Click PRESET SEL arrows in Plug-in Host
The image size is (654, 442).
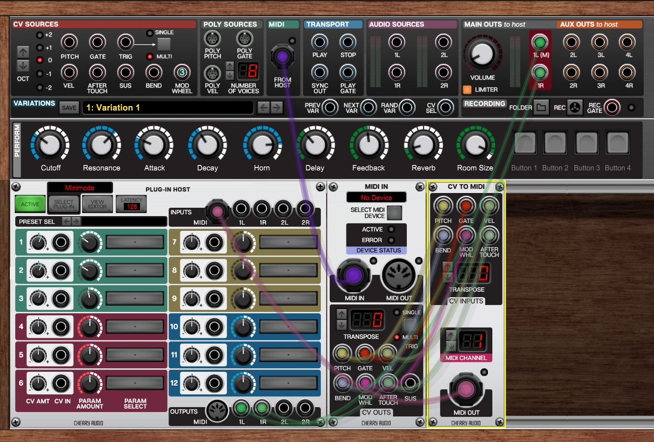click(x=71, y=221)
